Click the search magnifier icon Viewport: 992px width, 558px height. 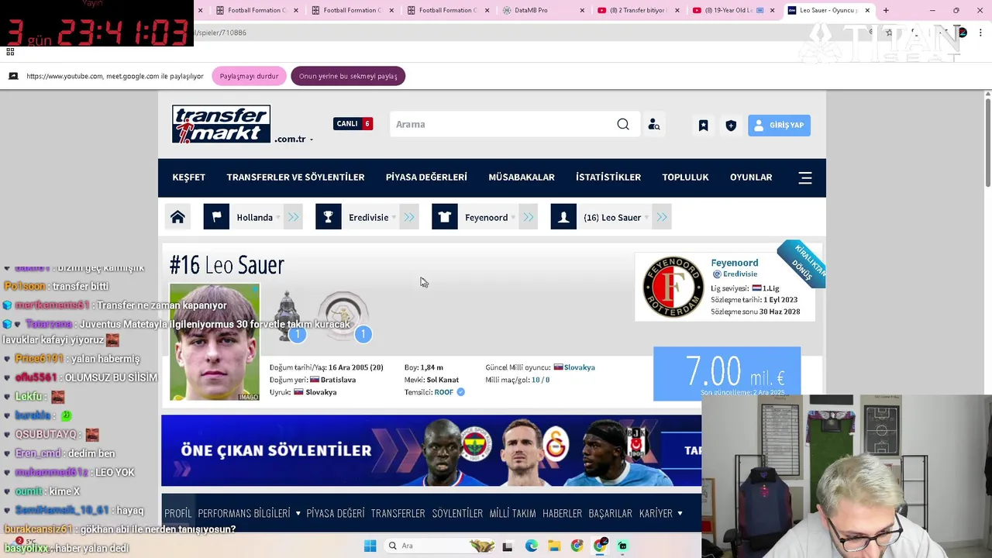[x=623, y=124]
